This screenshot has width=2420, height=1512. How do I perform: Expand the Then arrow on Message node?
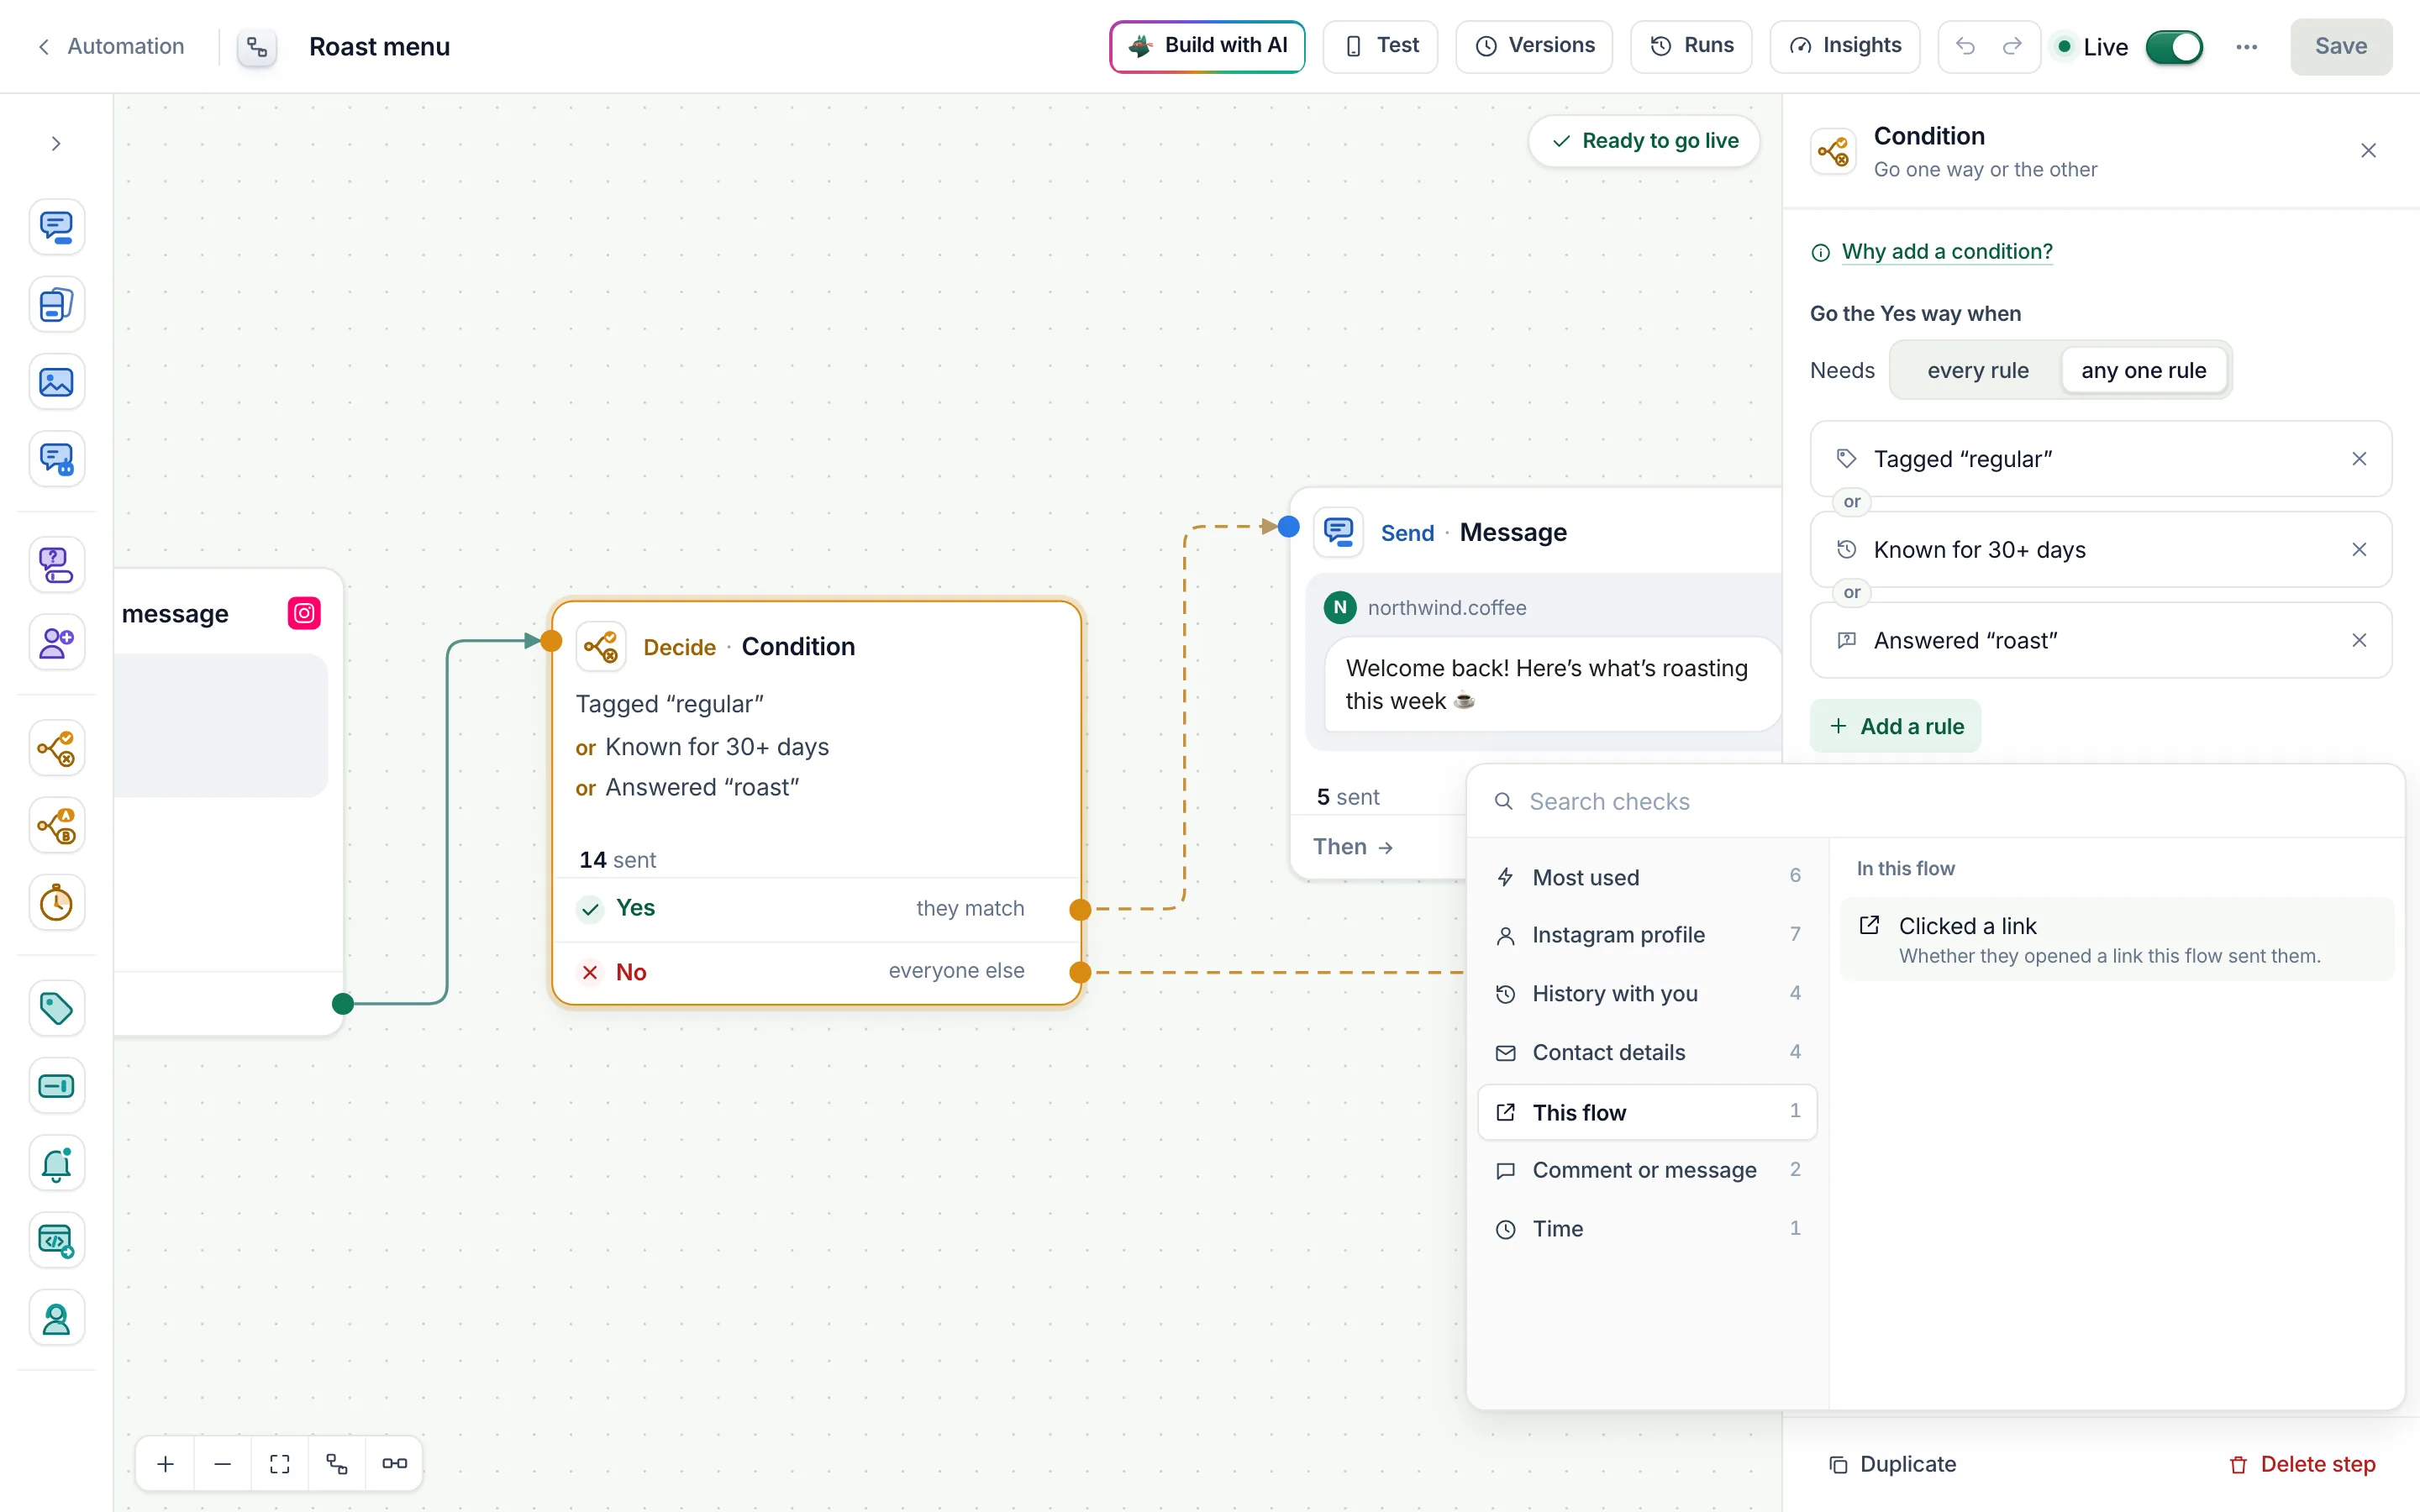[1353, 847]
